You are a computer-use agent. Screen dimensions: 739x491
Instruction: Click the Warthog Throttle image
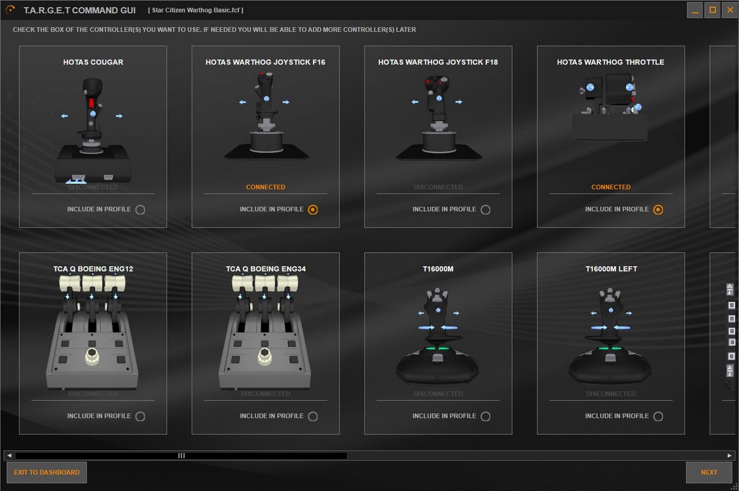coord(610,108)
